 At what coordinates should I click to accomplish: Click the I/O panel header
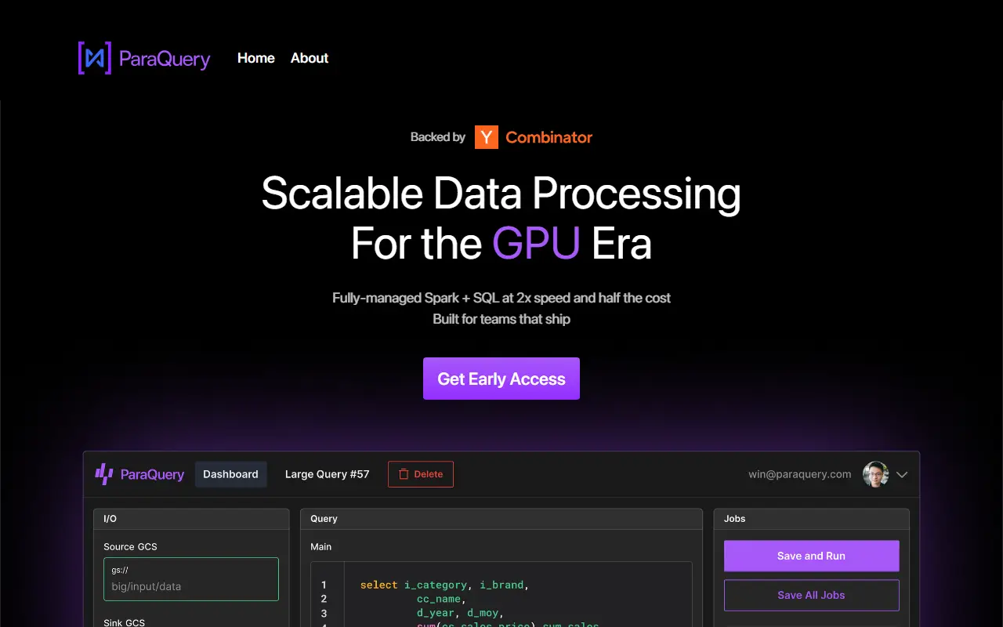click(x=191, y=519)
